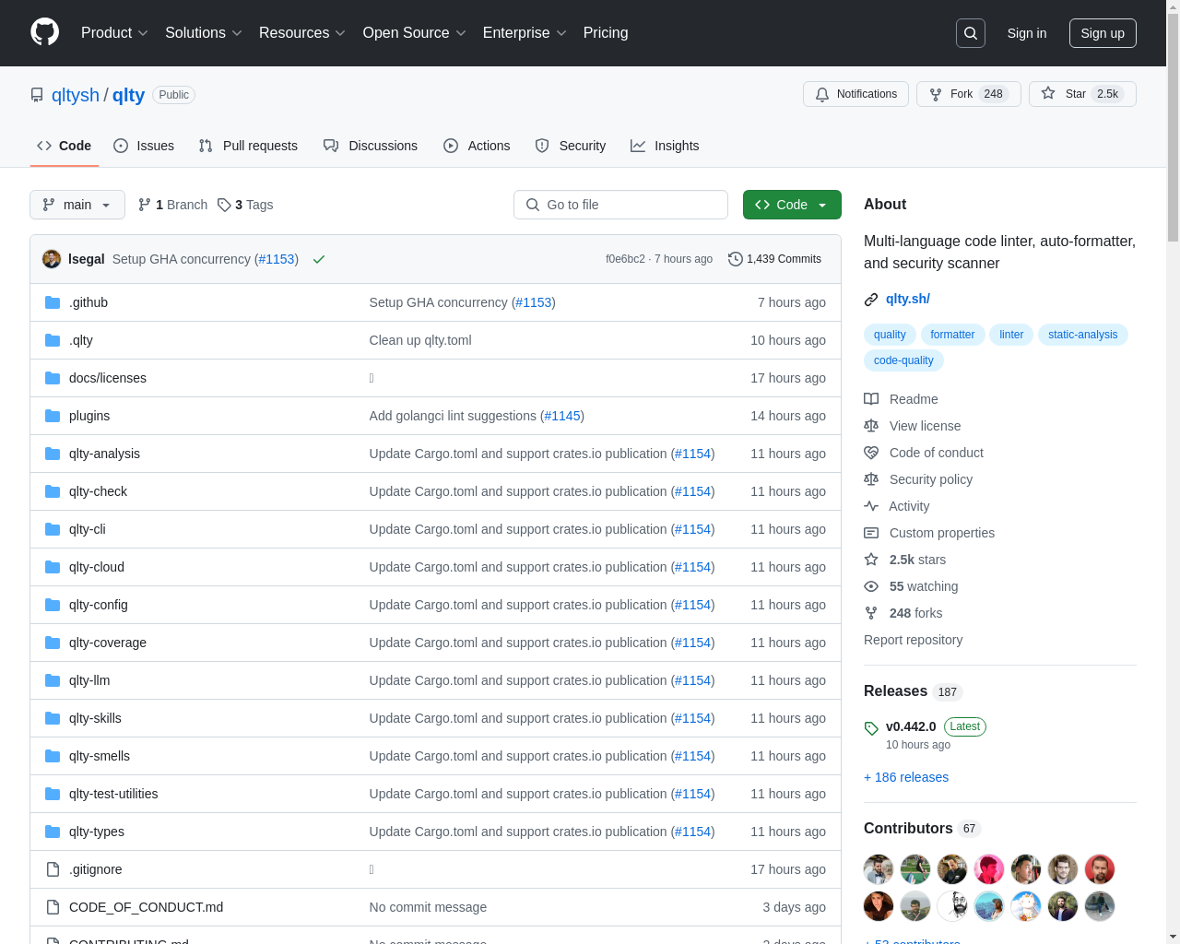
Task: Star the repository with Star 2.5k button
Action: point(1082,94)
